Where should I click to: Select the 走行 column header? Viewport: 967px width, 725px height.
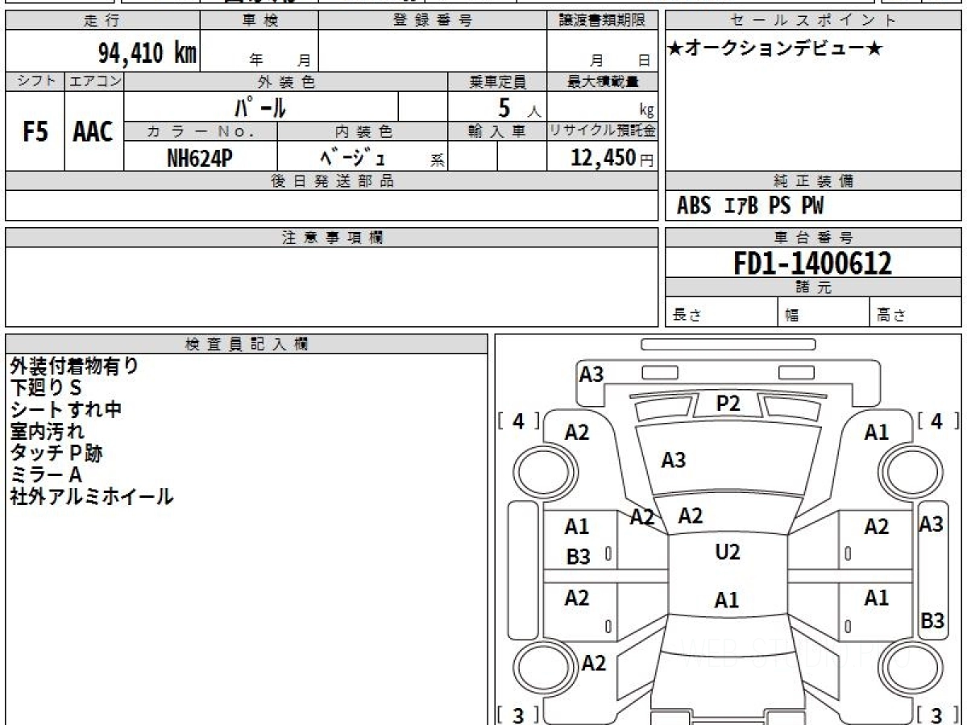[102, 21]
